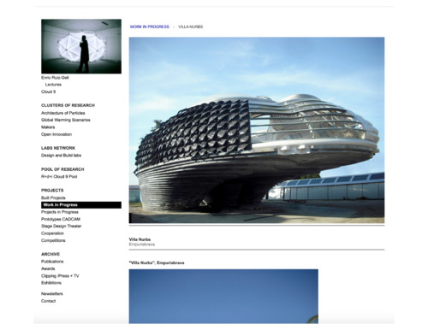Click the silhouette logo thumbnail in sidebar
Viewport: 428px width, 330px height.
click(81, 46)
